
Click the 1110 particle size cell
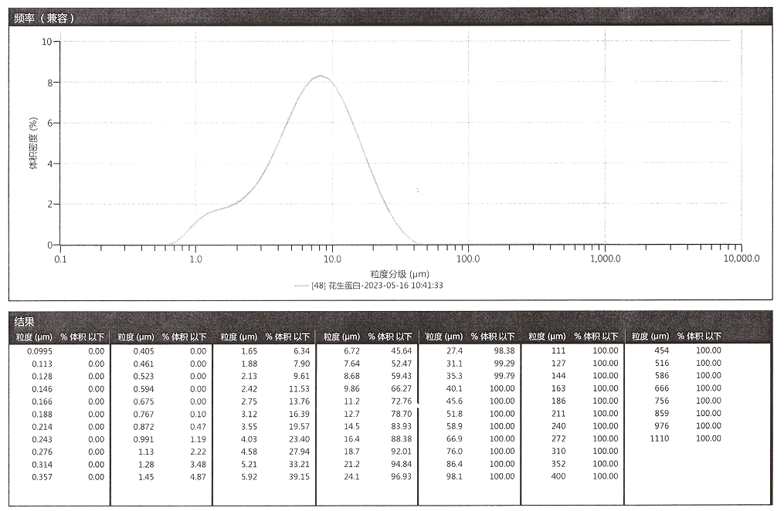pos(661,438)
